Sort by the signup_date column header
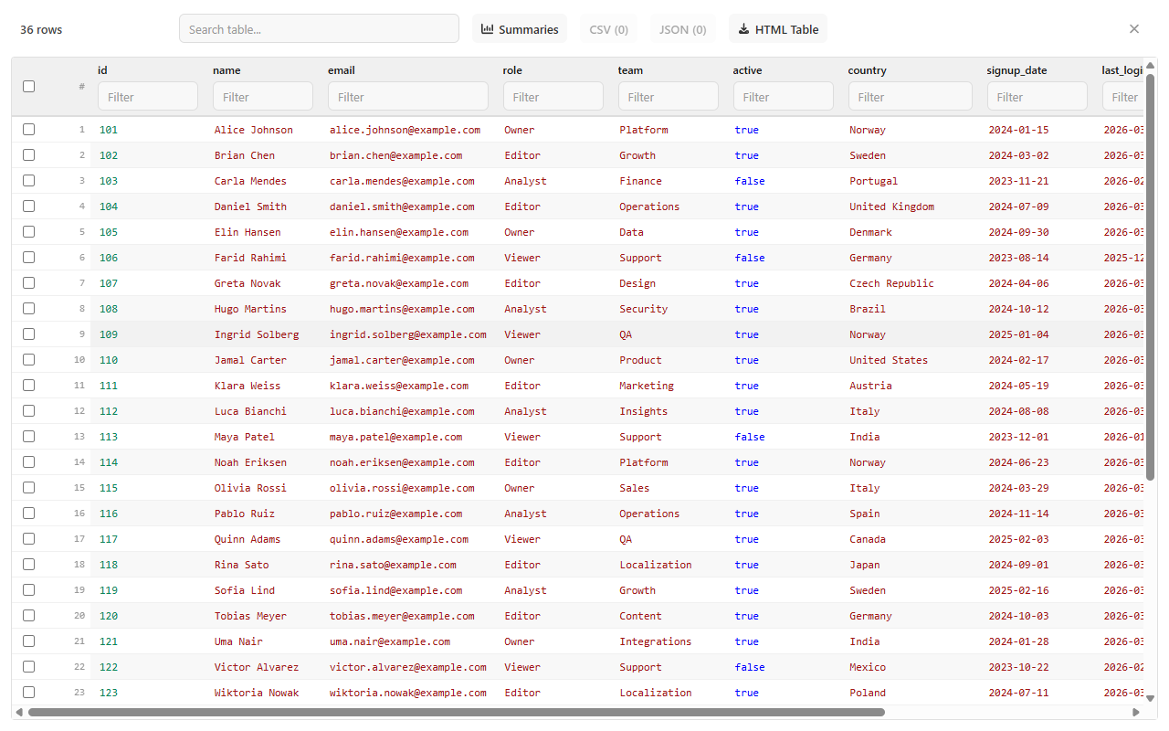Viewport: 1169px width, 731px height. tap(1016, 70)
